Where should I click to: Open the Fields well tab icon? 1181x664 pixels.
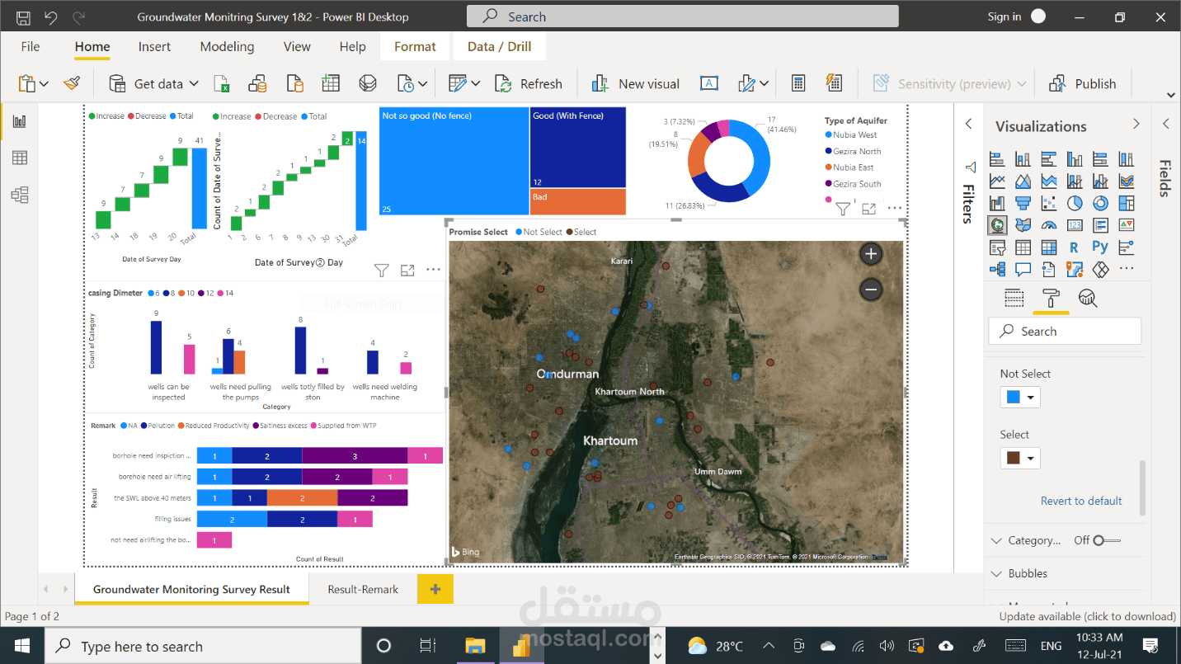pos(1014,299)
